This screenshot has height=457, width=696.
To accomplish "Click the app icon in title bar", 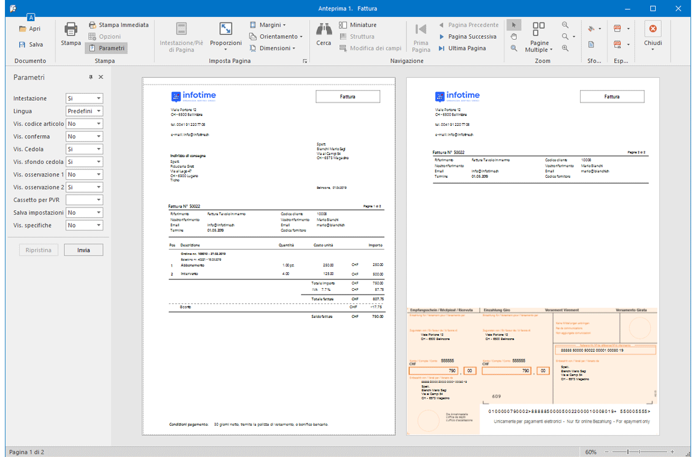I will pyautogui.click(x=13, y=8).
